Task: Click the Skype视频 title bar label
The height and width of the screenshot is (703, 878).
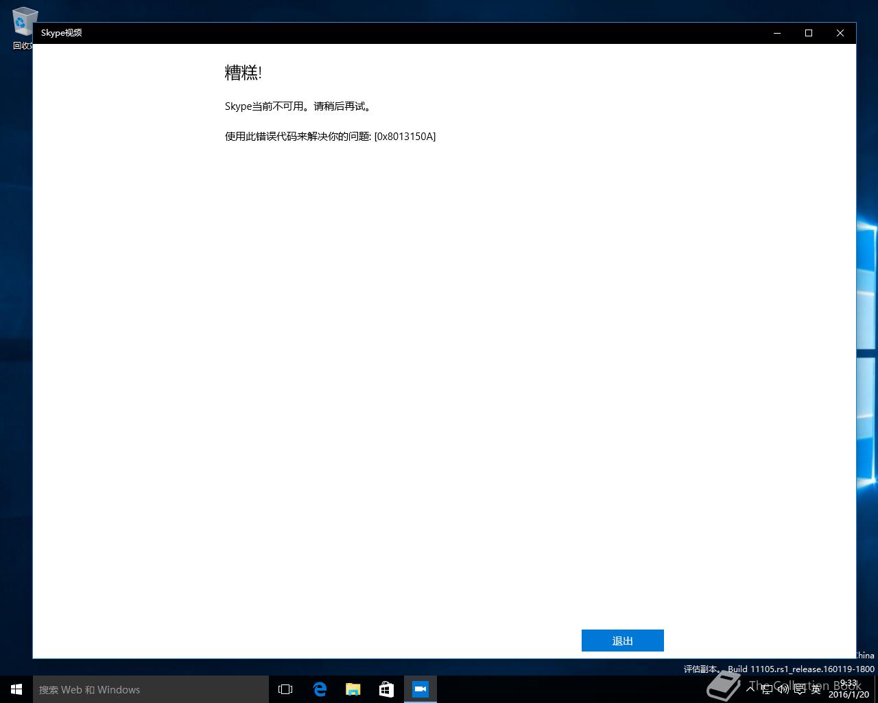Action: (61, 33)
